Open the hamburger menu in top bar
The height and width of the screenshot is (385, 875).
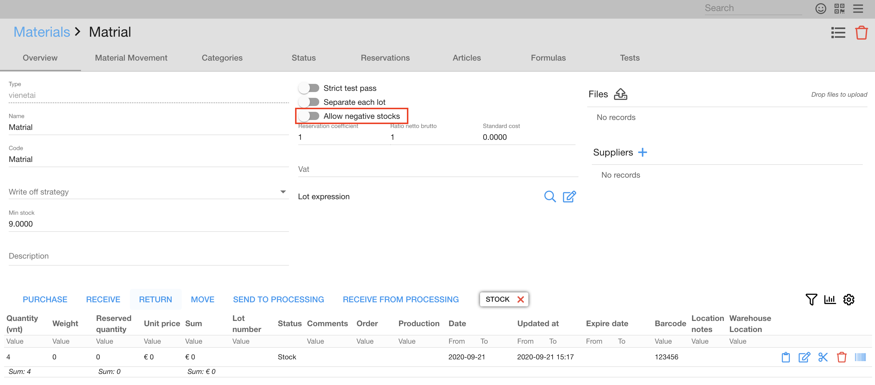(858, 8)
